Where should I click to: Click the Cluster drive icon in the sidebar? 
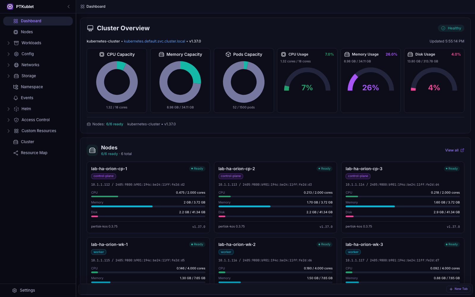pos(16,142)
